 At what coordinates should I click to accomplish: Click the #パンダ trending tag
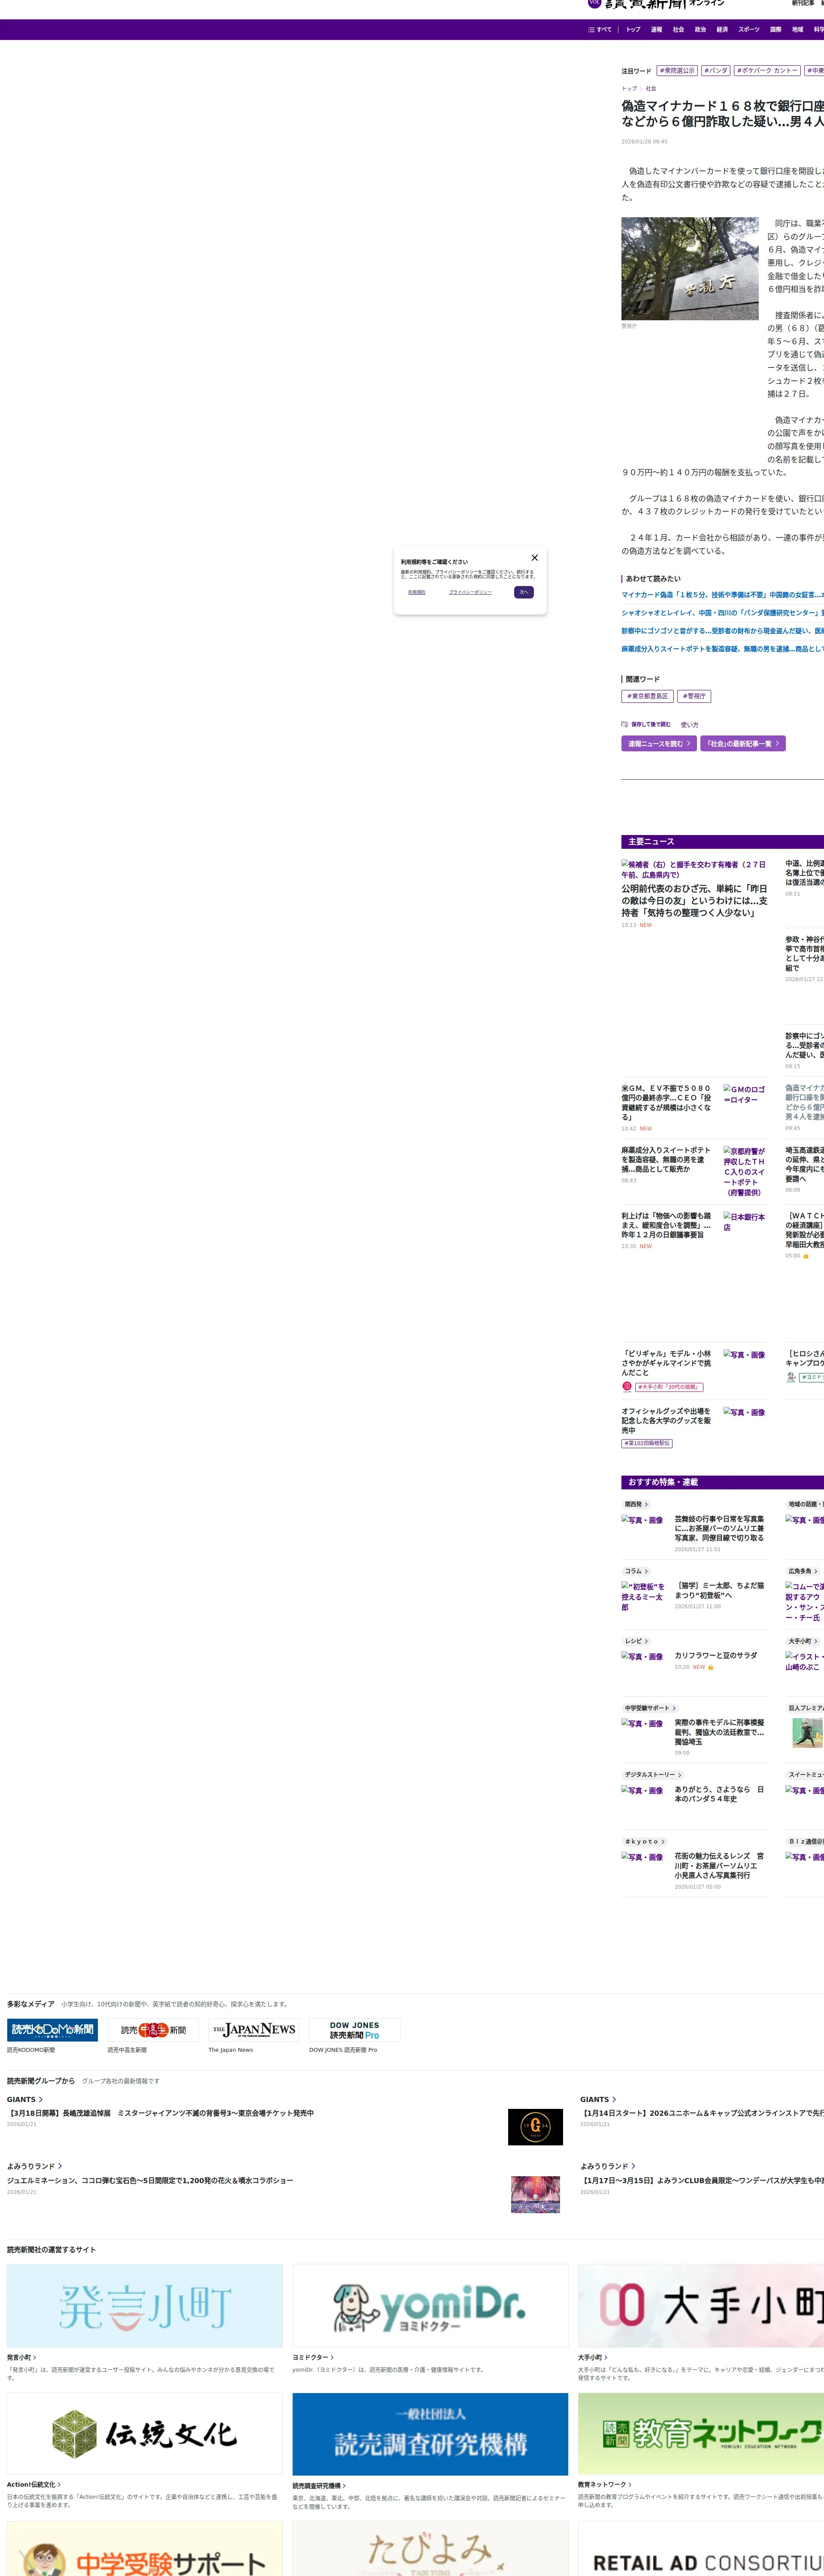click(716, 71)
